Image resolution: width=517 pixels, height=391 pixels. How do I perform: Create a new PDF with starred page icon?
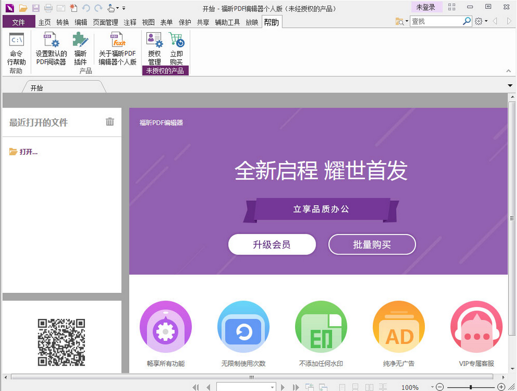[x=73, y=8]
